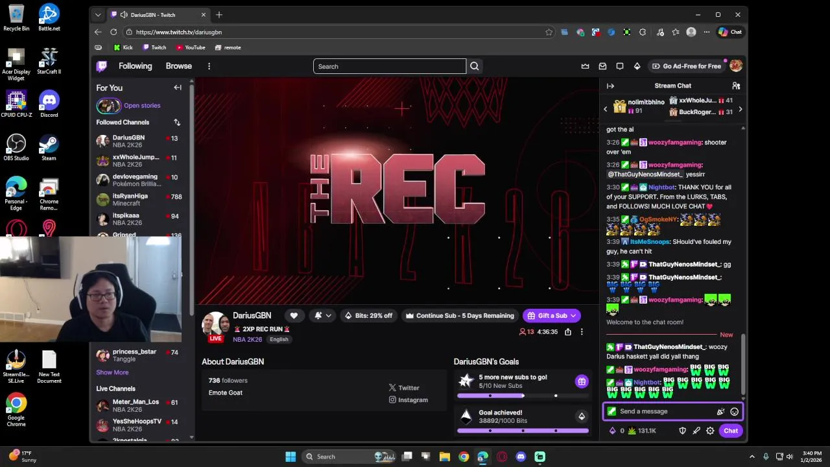Open the remote bookmark
This screenshot has width=830, height=467.
228,47
